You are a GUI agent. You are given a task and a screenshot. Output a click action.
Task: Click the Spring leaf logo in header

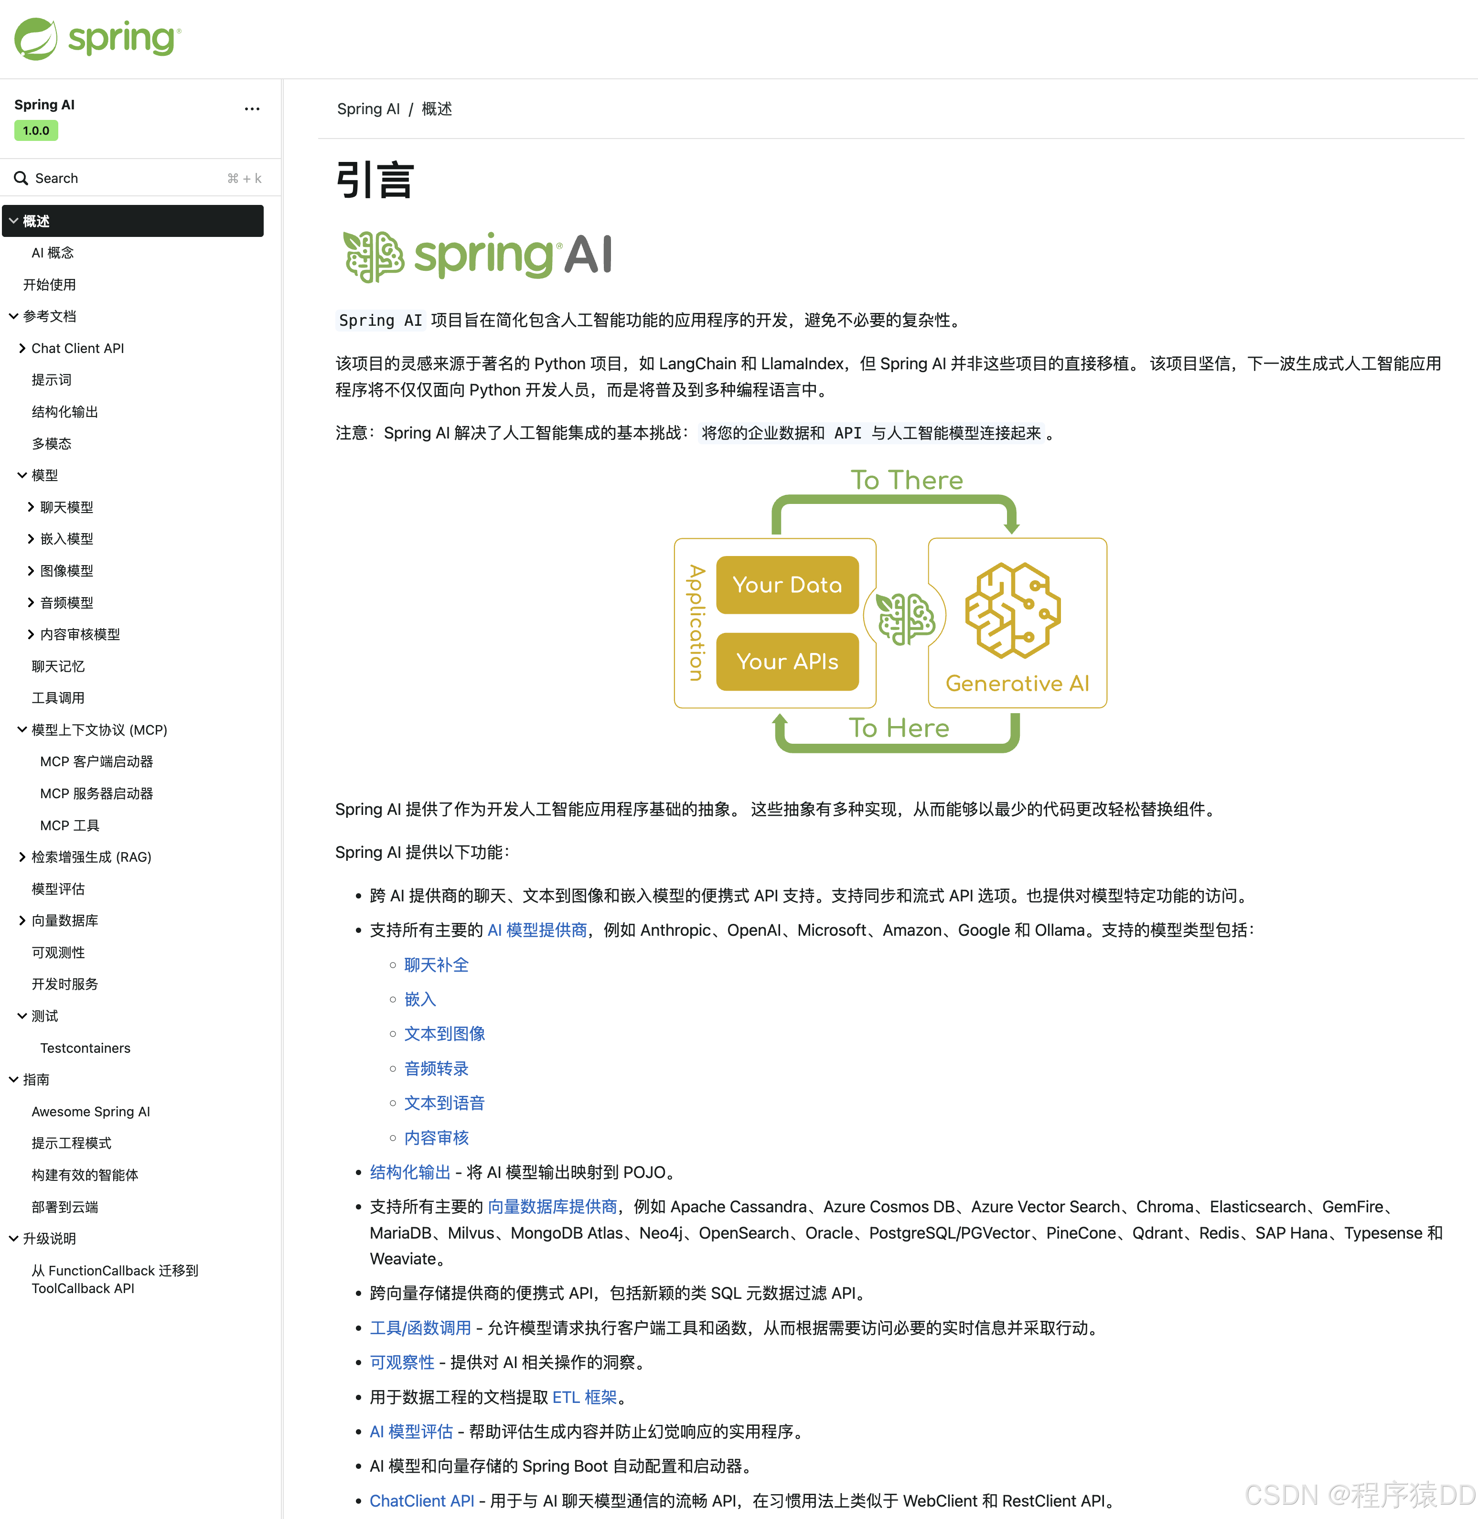[x=36, y=39]
